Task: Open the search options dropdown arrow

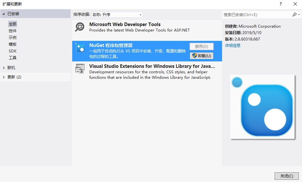Action: click(x=299, y=14)
